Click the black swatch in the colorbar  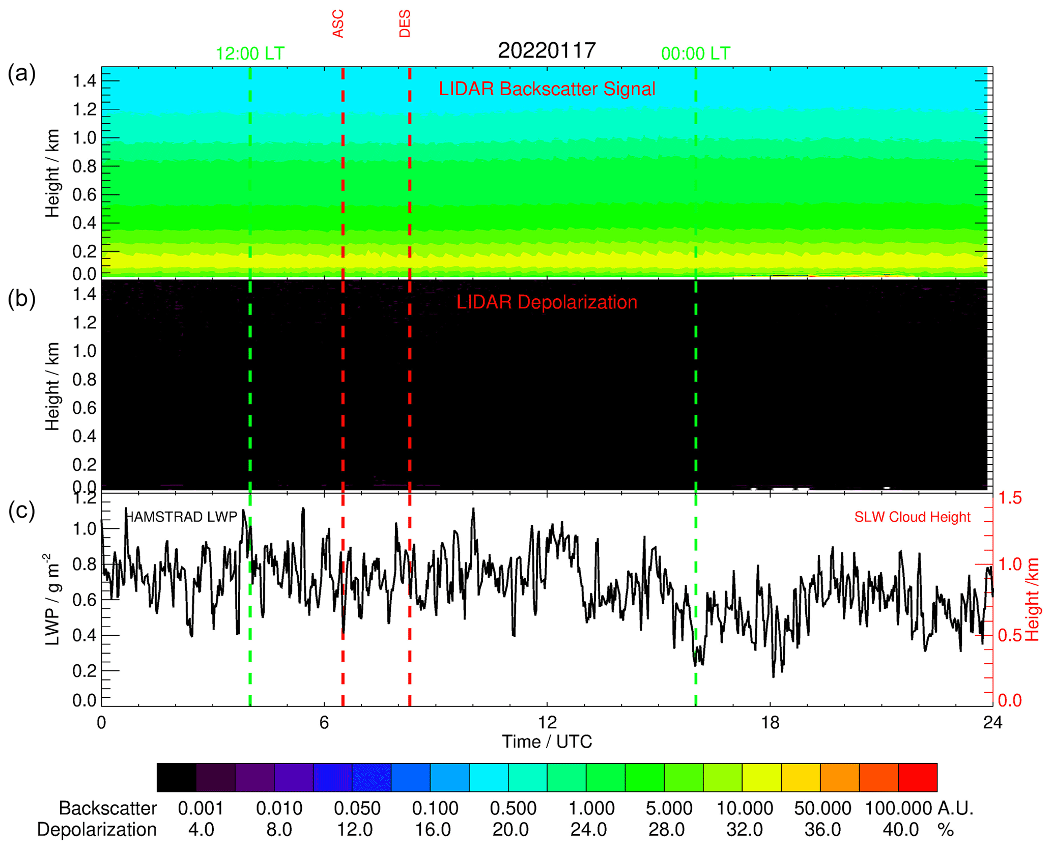pyautogui.click(x=176, y=777)
